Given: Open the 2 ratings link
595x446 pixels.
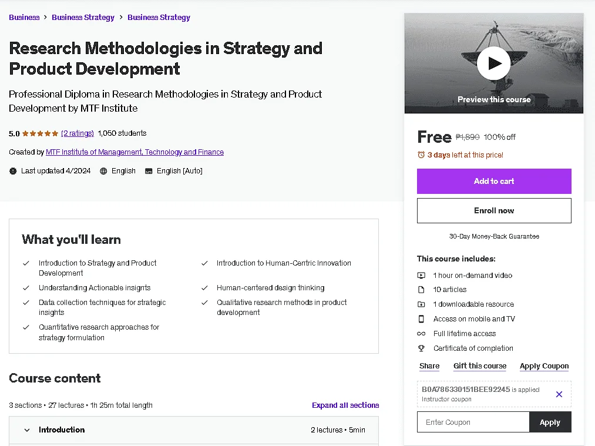Looking at the screenshot, I should (78, 133).
